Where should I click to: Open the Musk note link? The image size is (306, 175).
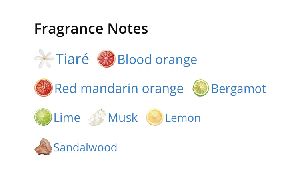coord(123,118)
